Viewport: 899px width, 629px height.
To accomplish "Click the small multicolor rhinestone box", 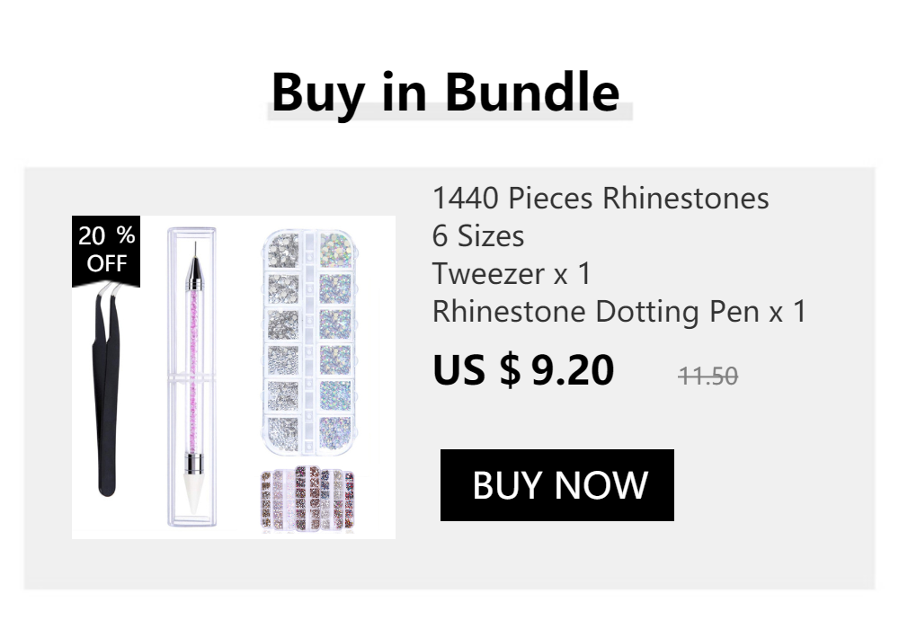I will (307, 499).
